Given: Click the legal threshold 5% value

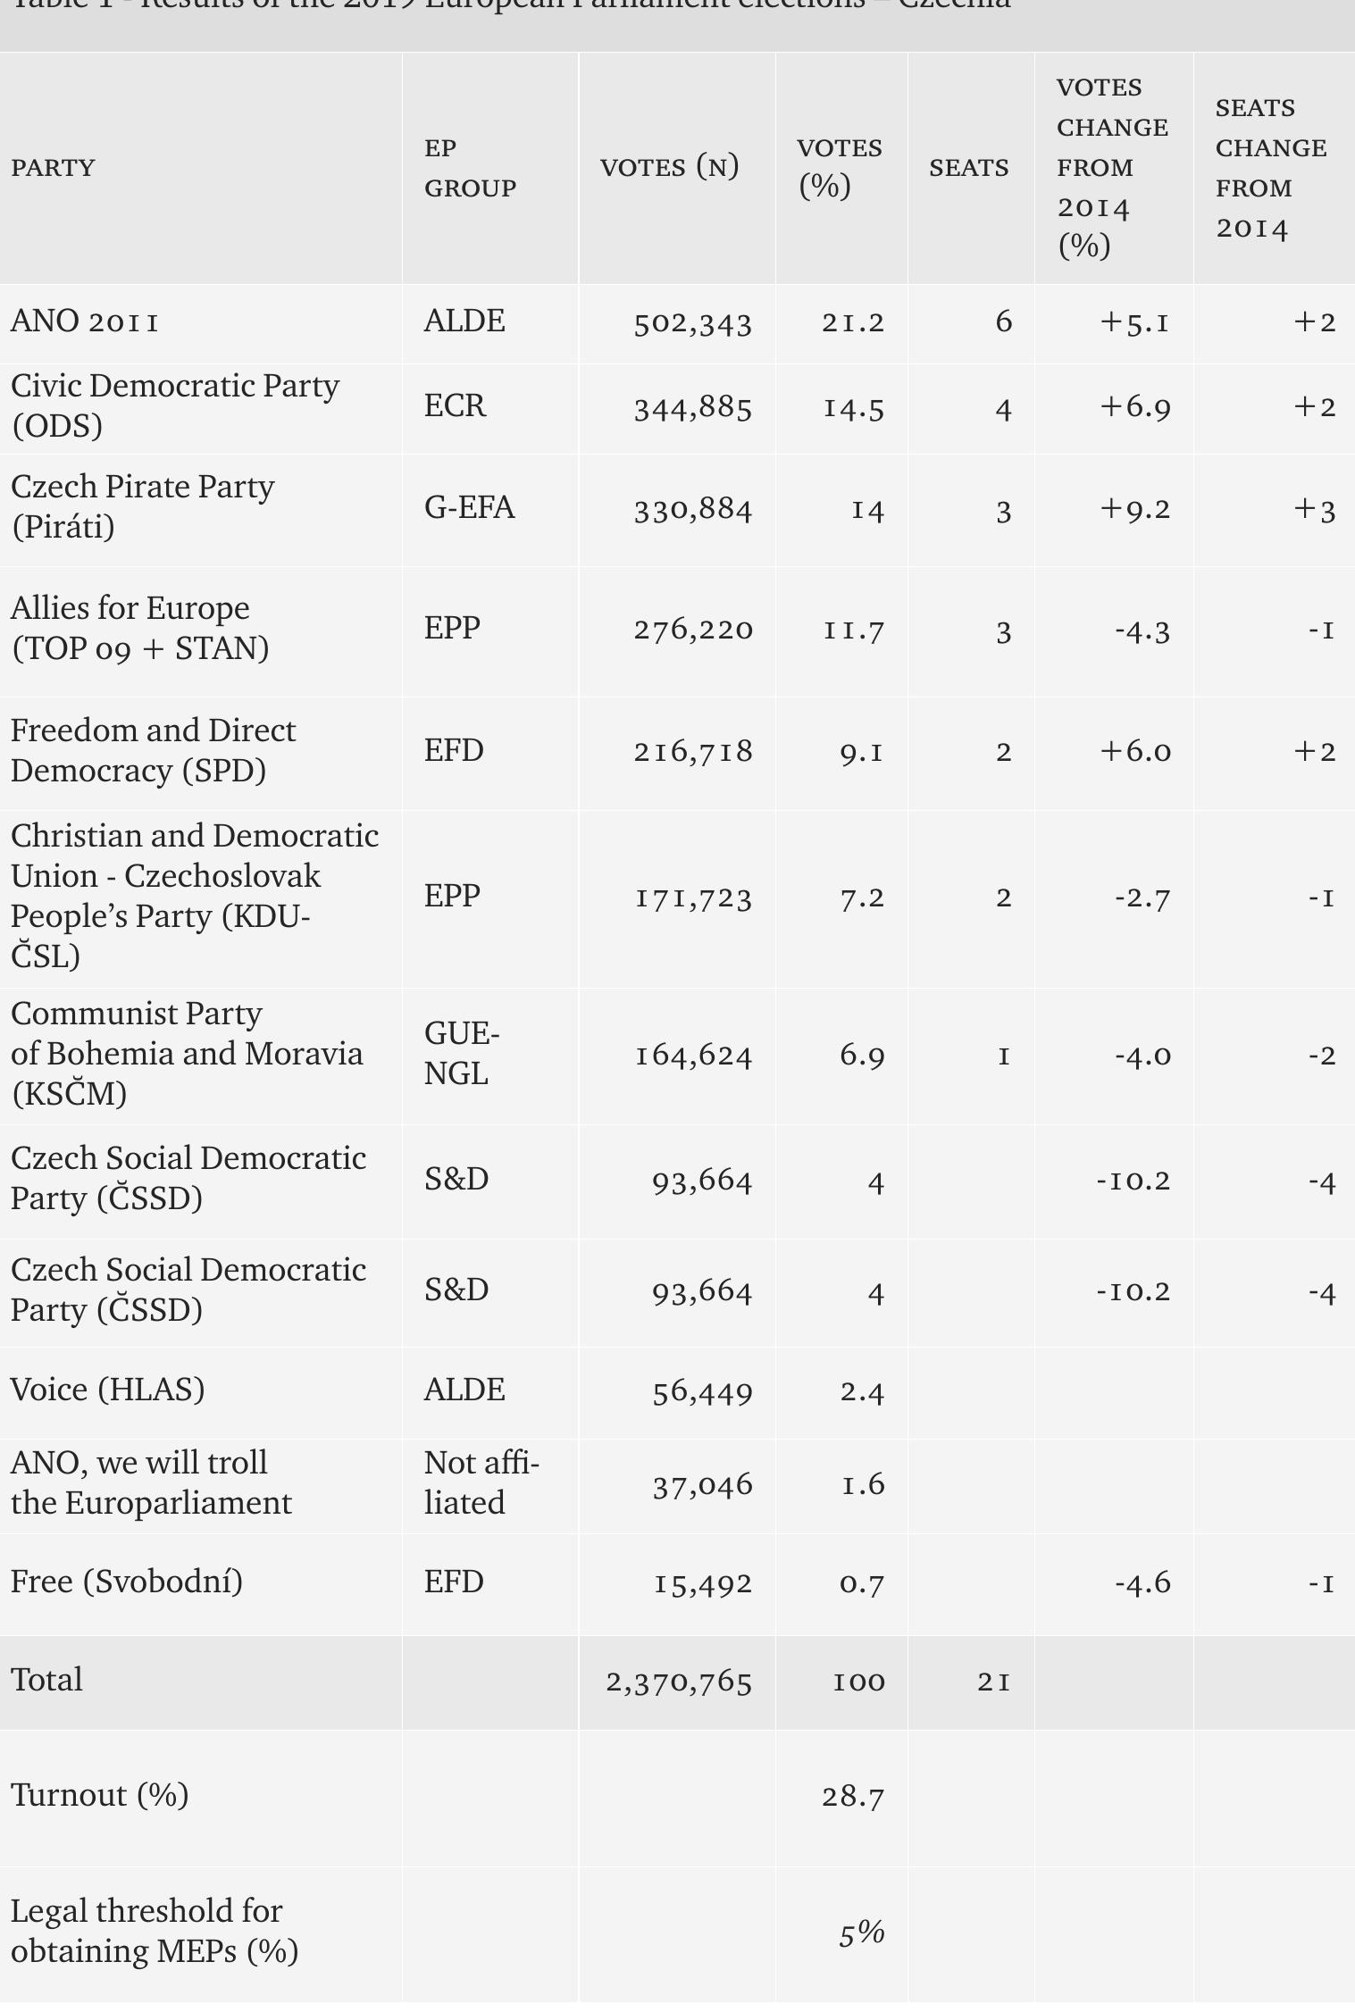Looking at the screenshot, I should coord(862,1933).
